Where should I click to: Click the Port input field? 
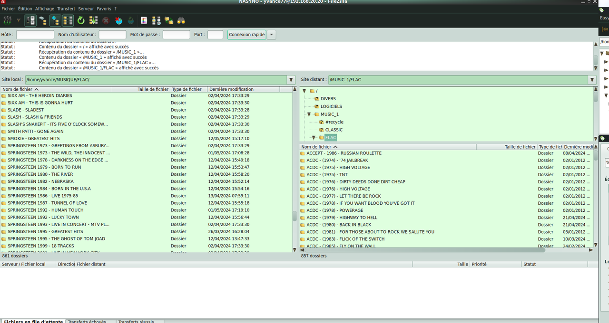[216, 35]
